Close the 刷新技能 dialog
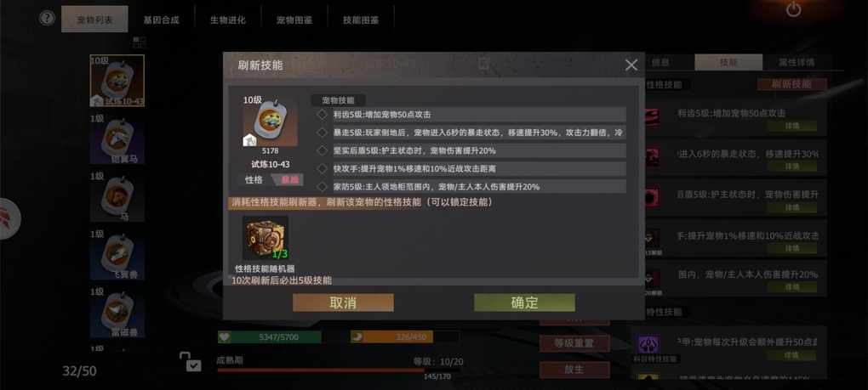This screenshot has height=390, width=868. [x=631, y=65]
